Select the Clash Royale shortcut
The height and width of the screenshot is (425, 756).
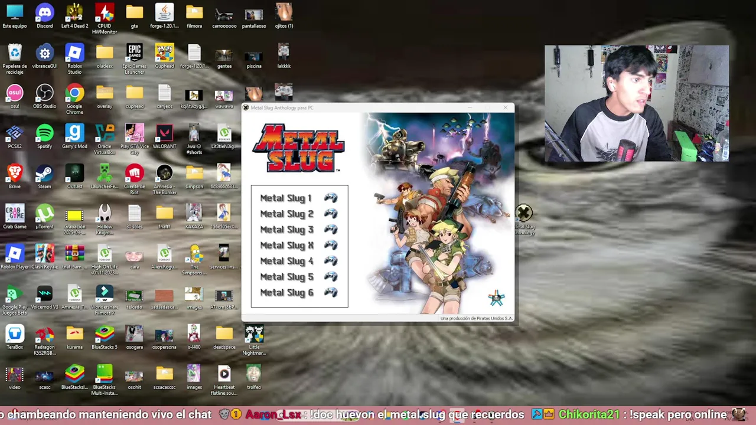(x=44, y=257)
